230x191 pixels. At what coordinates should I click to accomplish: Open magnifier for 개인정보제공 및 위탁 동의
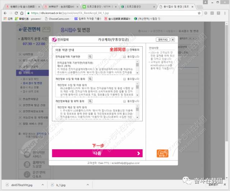[x=90, y=101]
